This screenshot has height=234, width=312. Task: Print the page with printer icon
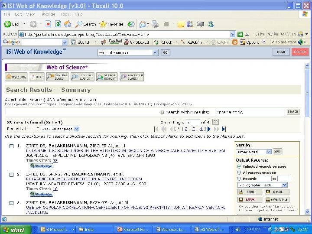[155, 24]
